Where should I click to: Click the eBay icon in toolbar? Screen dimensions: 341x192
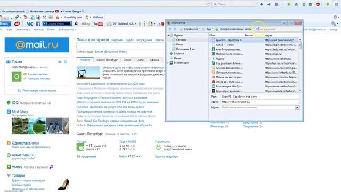86,23
